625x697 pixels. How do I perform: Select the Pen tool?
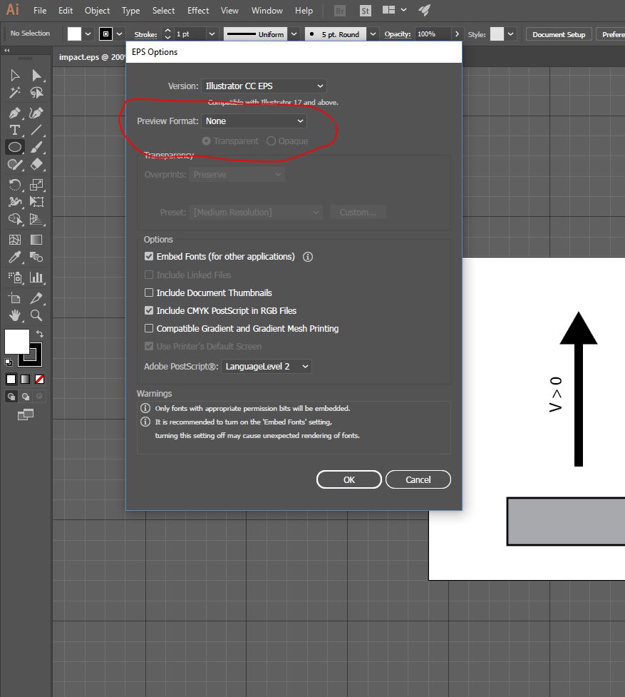point(15,113)
